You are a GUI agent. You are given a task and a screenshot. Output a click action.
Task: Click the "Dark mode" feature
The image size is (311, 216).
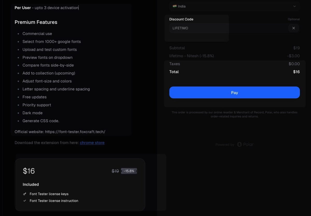[32, 113]
